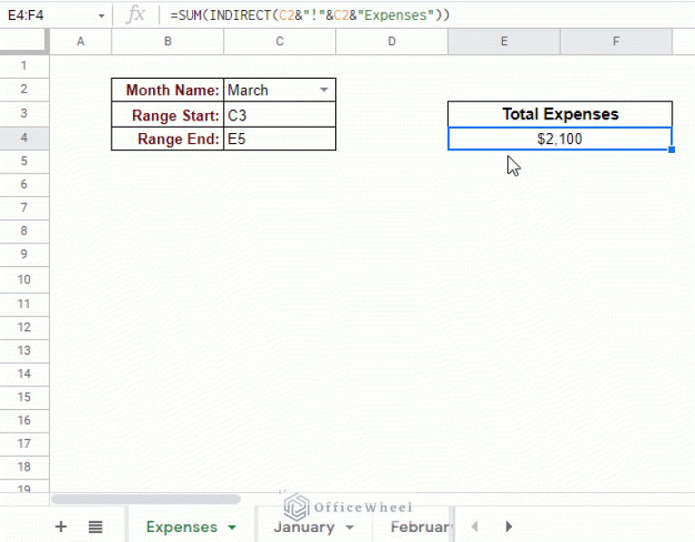Select the $2,100 total cell

tap(559, 138)
